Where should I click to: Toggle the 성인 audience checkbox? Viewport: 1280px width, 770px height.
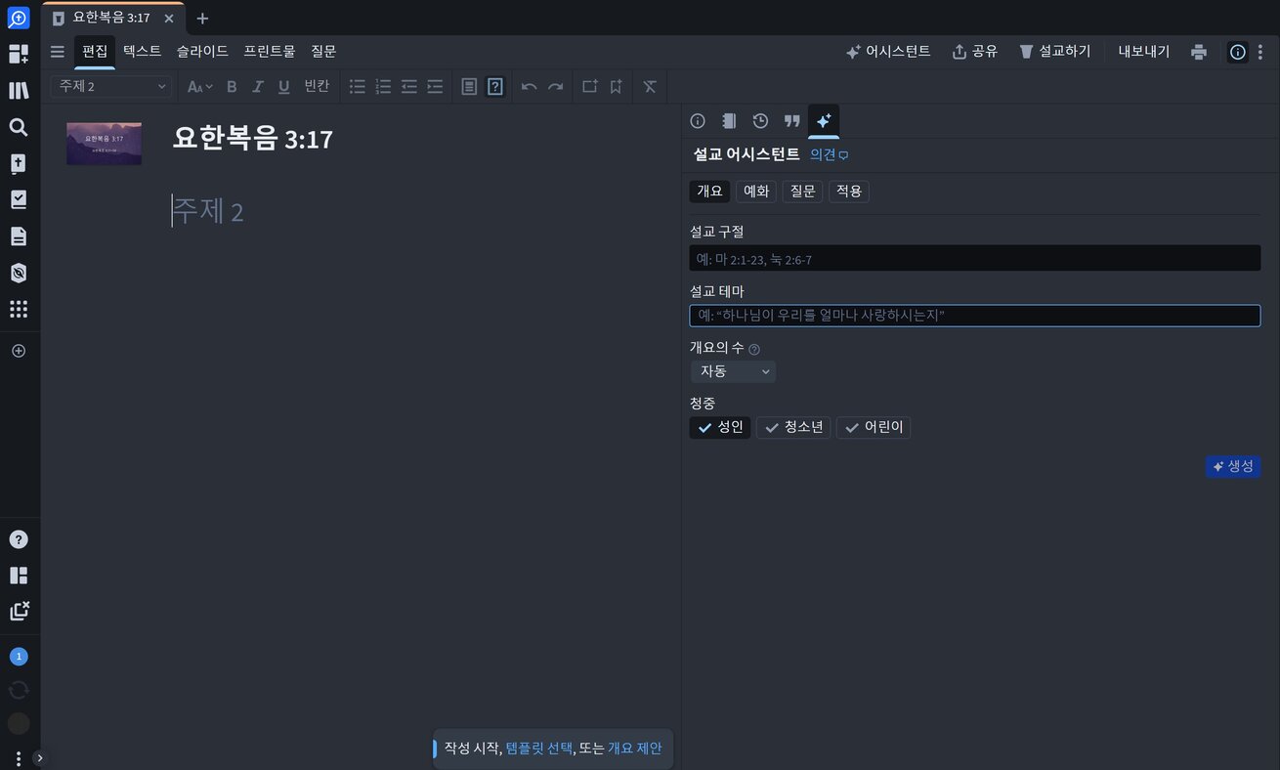pyautogui.click(x=720, y=427)
